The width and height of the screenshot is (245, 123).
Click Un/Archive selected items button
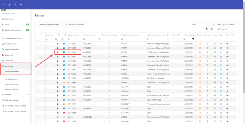49,24
